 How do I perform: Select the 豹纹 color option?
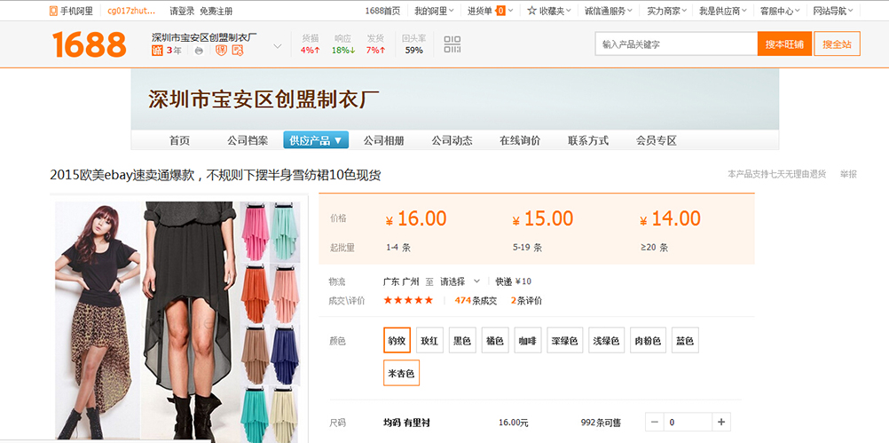tap(397, 341)
